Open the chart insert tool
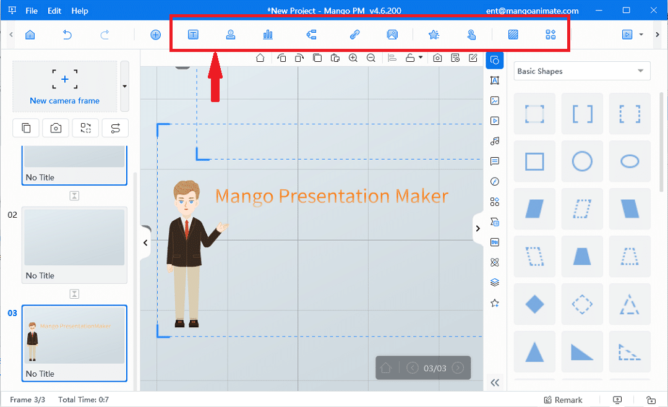 pos(268,35)
